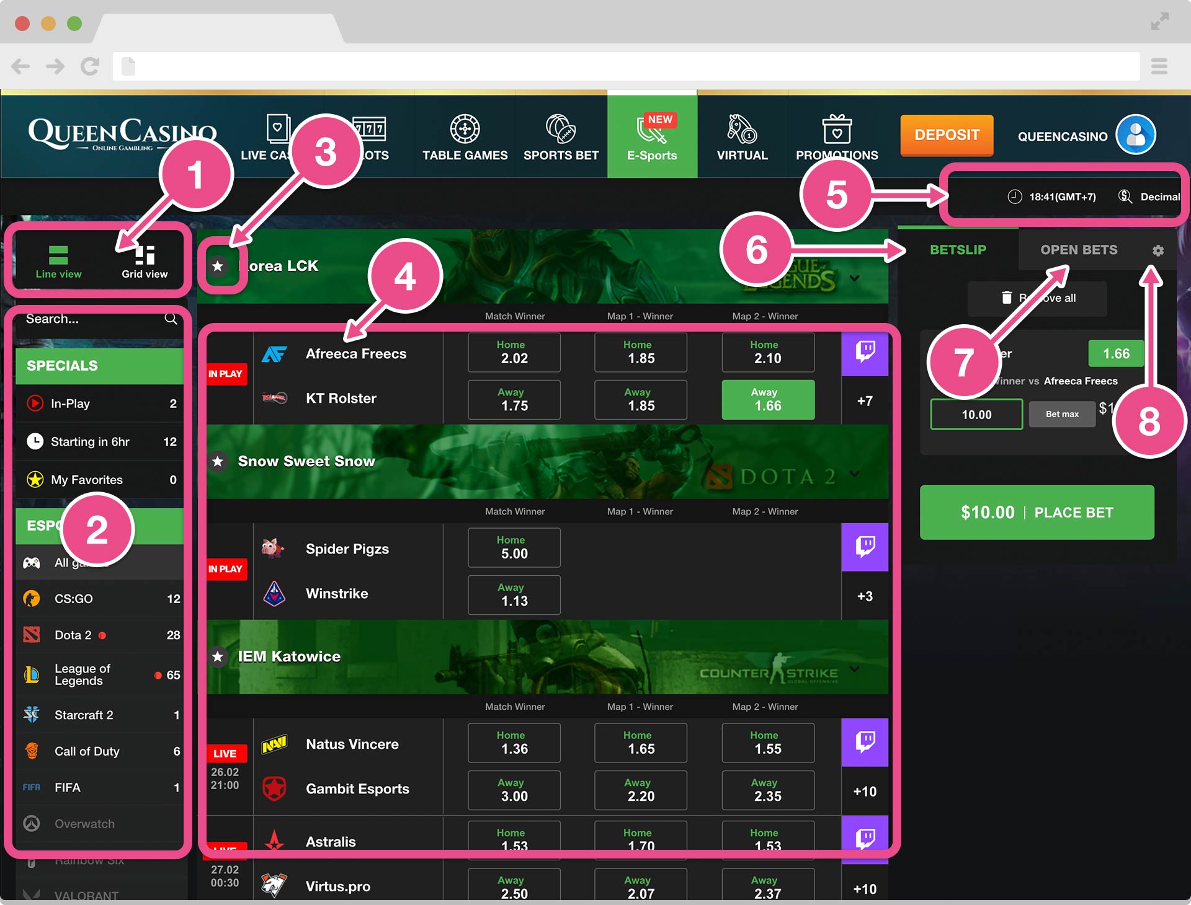
Task: Select Afreeca Freecs Home 2.02 match winner odds
Action: (514, 353)
